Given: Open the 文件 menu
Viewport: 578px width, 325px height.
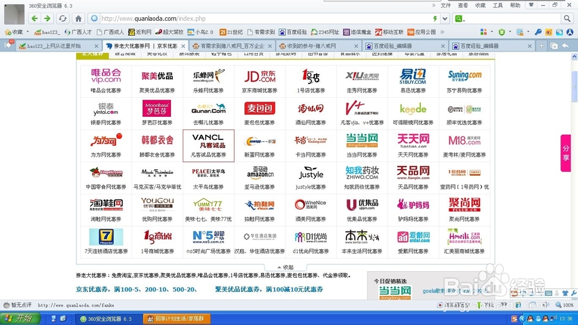Looking at the screenshot, I should [446, 5].
